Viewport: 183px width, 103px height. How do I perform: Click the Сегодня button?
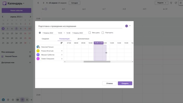click(x=75, y=3)
